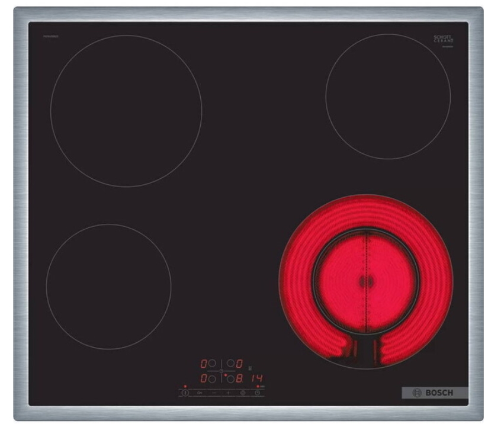Image resolution: width=488 pixels, height=424 pixels.
Task: Click the timer display showing 14
Action: tap(256, 378)
